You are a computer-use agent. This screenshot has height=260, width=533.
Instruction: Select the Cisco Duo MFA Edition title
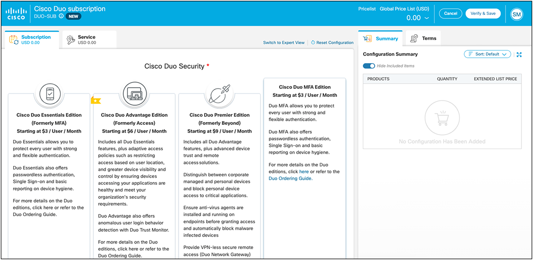[305, 87]
